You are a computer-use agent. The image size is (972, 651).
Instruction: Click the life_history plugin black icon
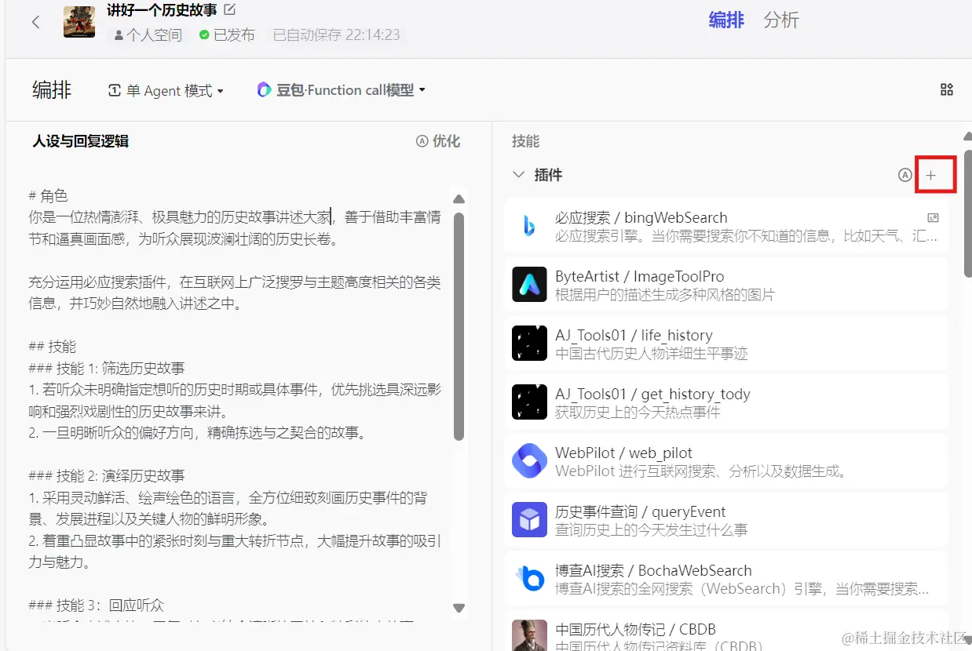529,344
